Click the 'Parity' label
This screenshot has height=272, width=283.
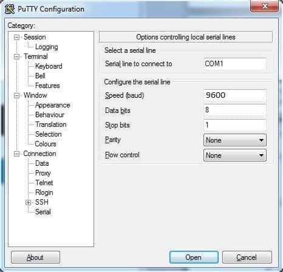(113, 140)
